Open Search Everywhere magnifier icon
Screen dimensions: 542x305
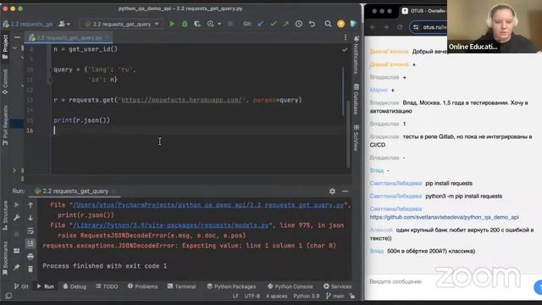[x=328, y=24]
